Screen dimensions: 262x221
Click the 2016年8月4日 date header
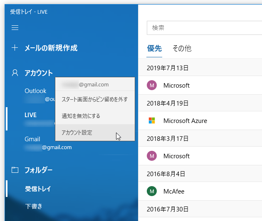[x=166, y=174]
